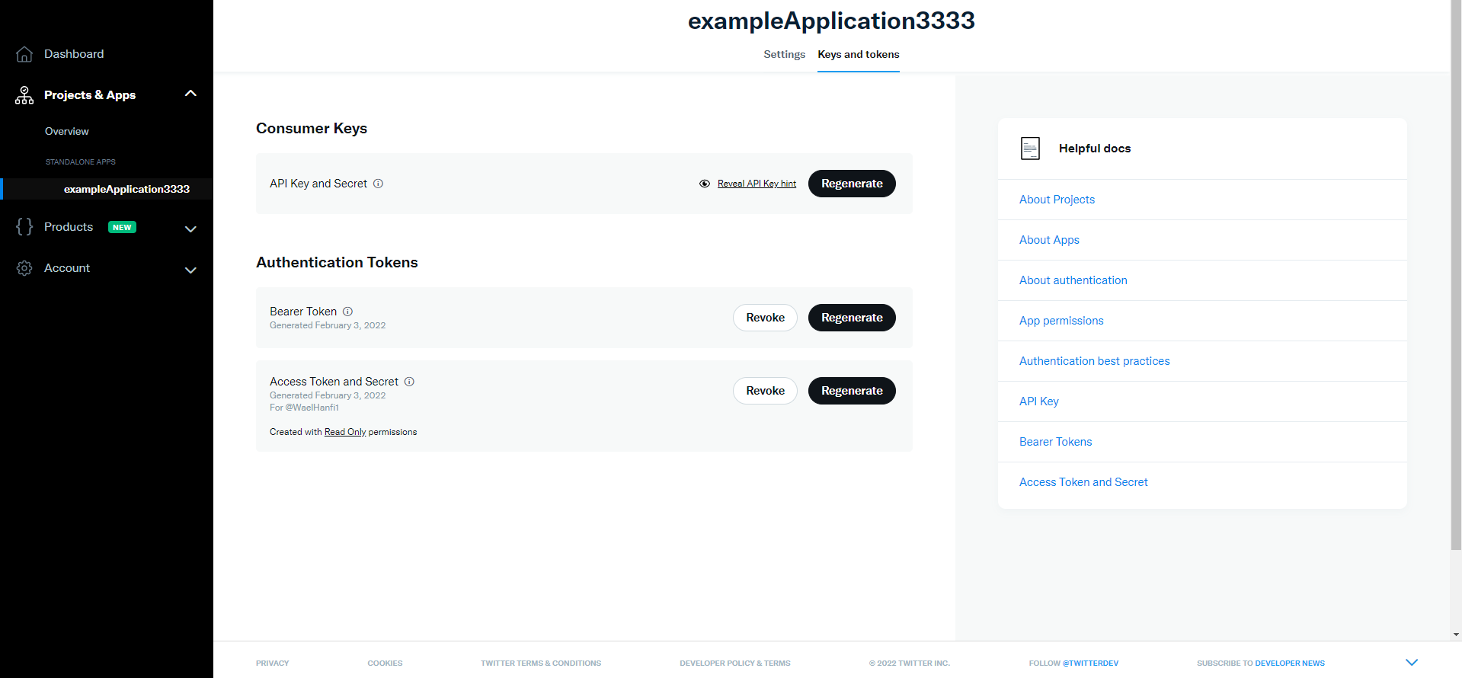Open Dashboard from the sidebar
1462x678 pixels.
pos(74,54)
